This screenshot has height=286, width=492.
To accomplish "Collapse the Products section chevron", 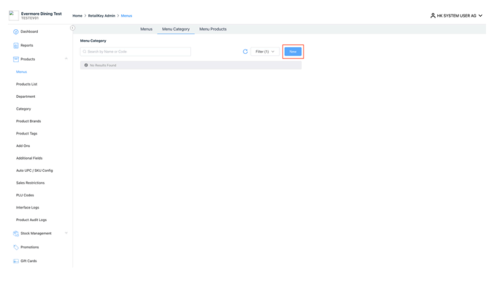I will [x=67, y=59].
